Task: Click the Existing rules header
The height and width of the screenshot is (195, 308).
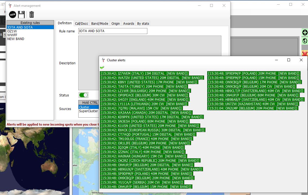Action: coord(30,23)
